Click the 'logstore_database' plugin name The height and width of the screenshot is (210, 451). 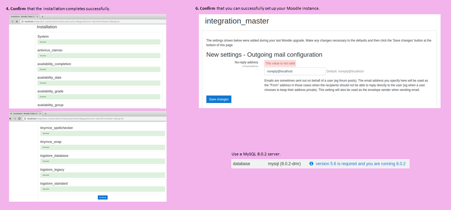pos(54,156)
